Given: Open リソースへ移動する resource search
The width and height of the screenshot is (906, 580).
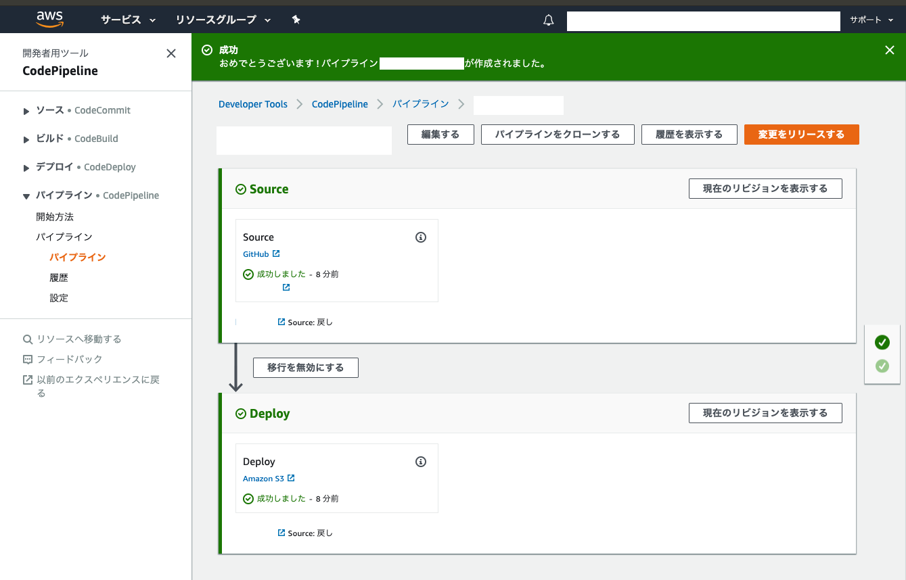Looking at the screenshot, I should tap(79, 339).
